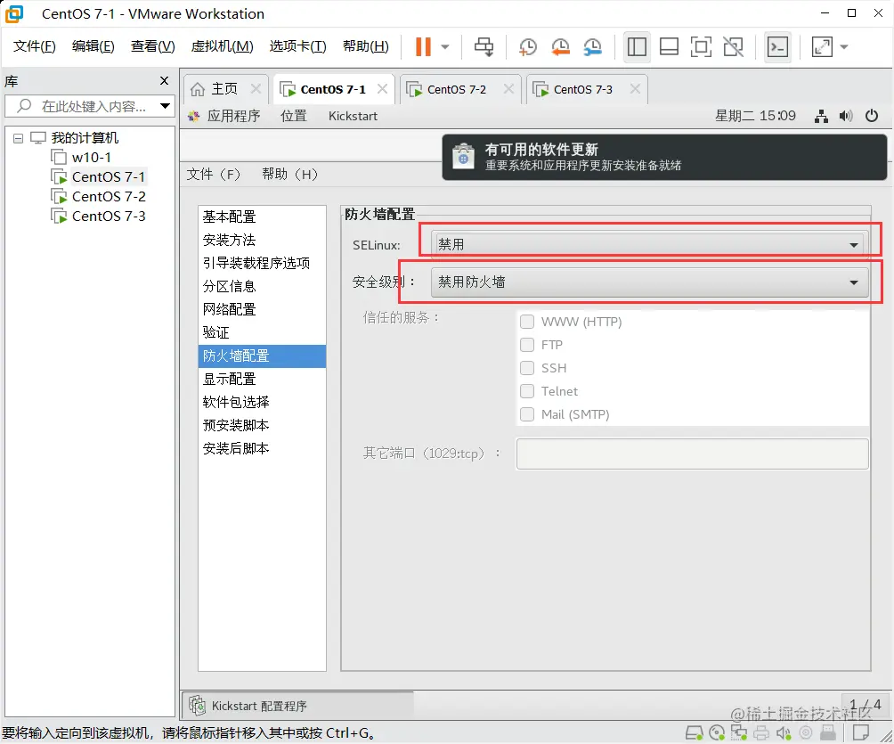Select 引导装载程序选项 in the list
The width and height of the screenshot is (894, 744).
tap(262, 263)
